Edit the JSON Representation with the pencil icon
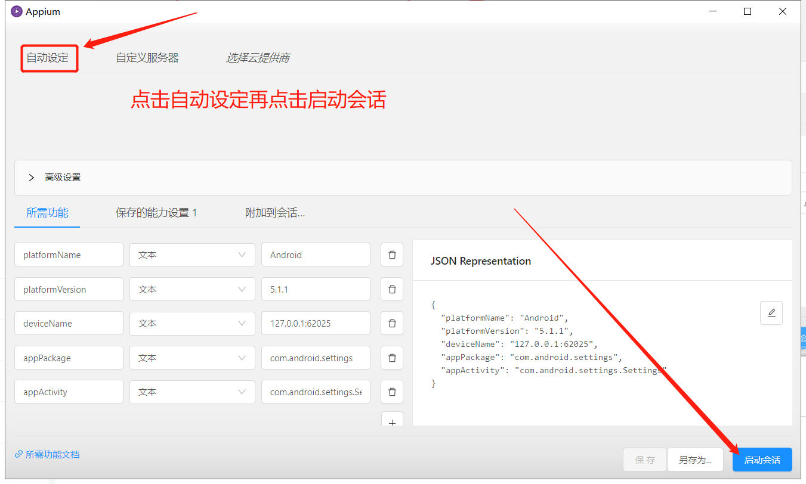806x484 pixels. 771,313
